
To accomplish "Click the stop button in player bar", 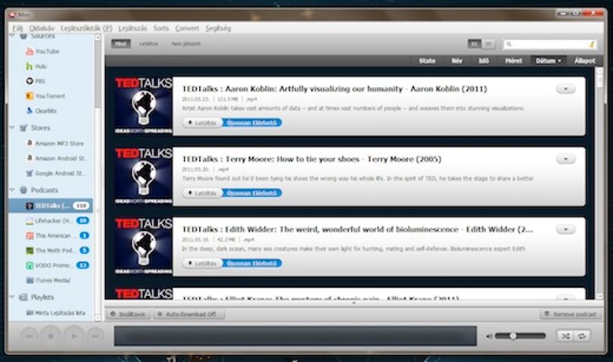I will (51, 335).
